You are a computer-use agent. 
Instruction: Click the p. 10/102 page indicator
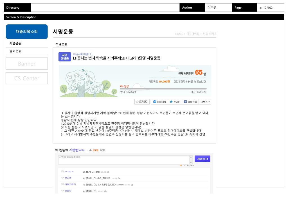click(x=266, y=8)
